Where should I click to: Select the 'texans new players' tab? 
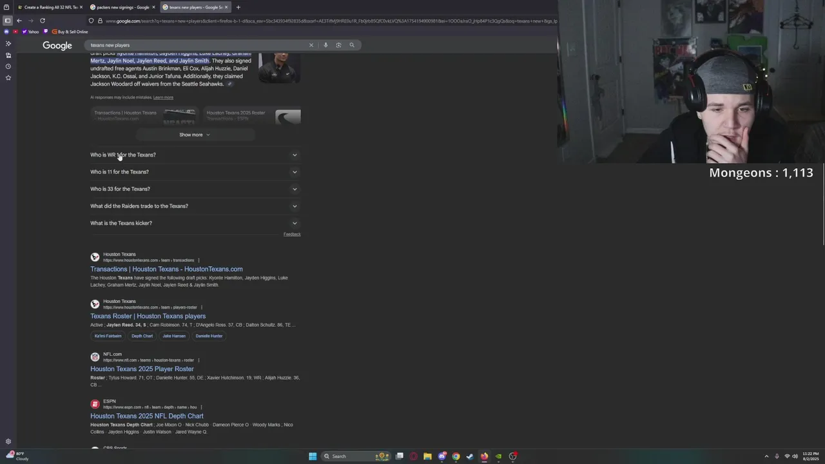195,7
